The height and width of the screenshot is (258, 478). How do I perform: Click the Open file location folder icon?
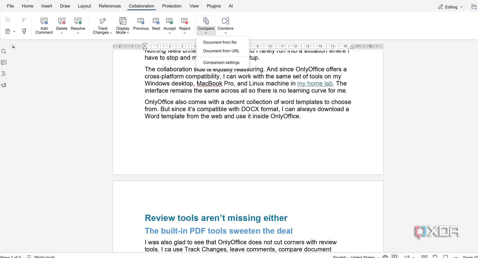click(x=474, y=7)
